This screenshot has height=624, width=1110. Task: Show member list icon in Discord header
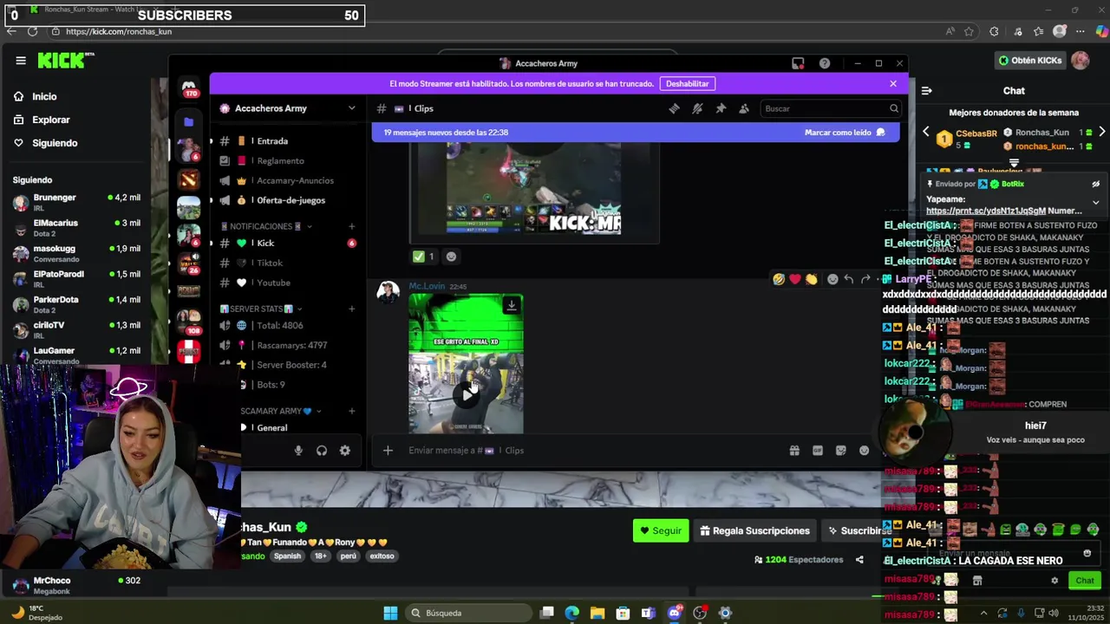point(744,108)
